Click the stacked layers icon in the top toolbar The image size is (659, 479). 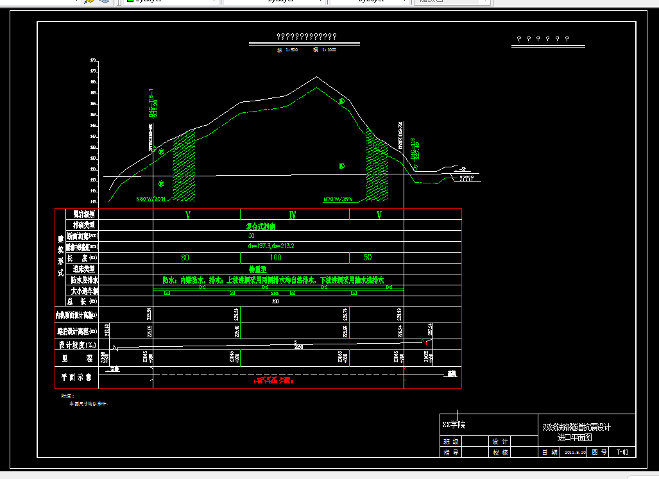coord(104,1)
